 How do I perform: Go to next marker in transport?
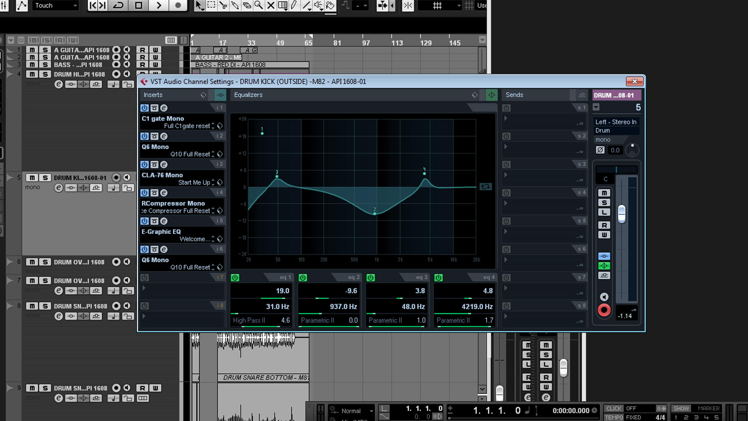(x=102, y=5)
